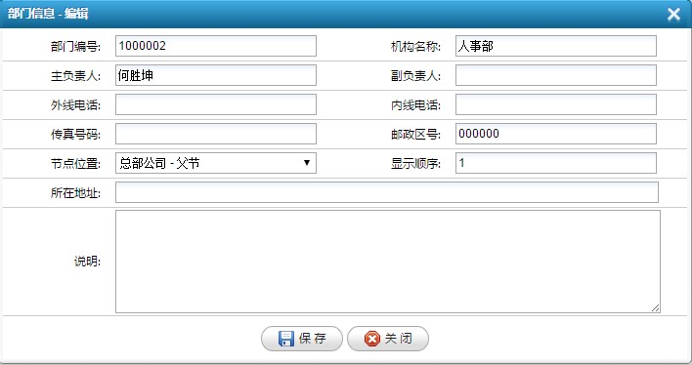Viewport: 692px width, 365px height.
Task: Click the 显示顺序 input field
Action: click(x=556, y=163)
